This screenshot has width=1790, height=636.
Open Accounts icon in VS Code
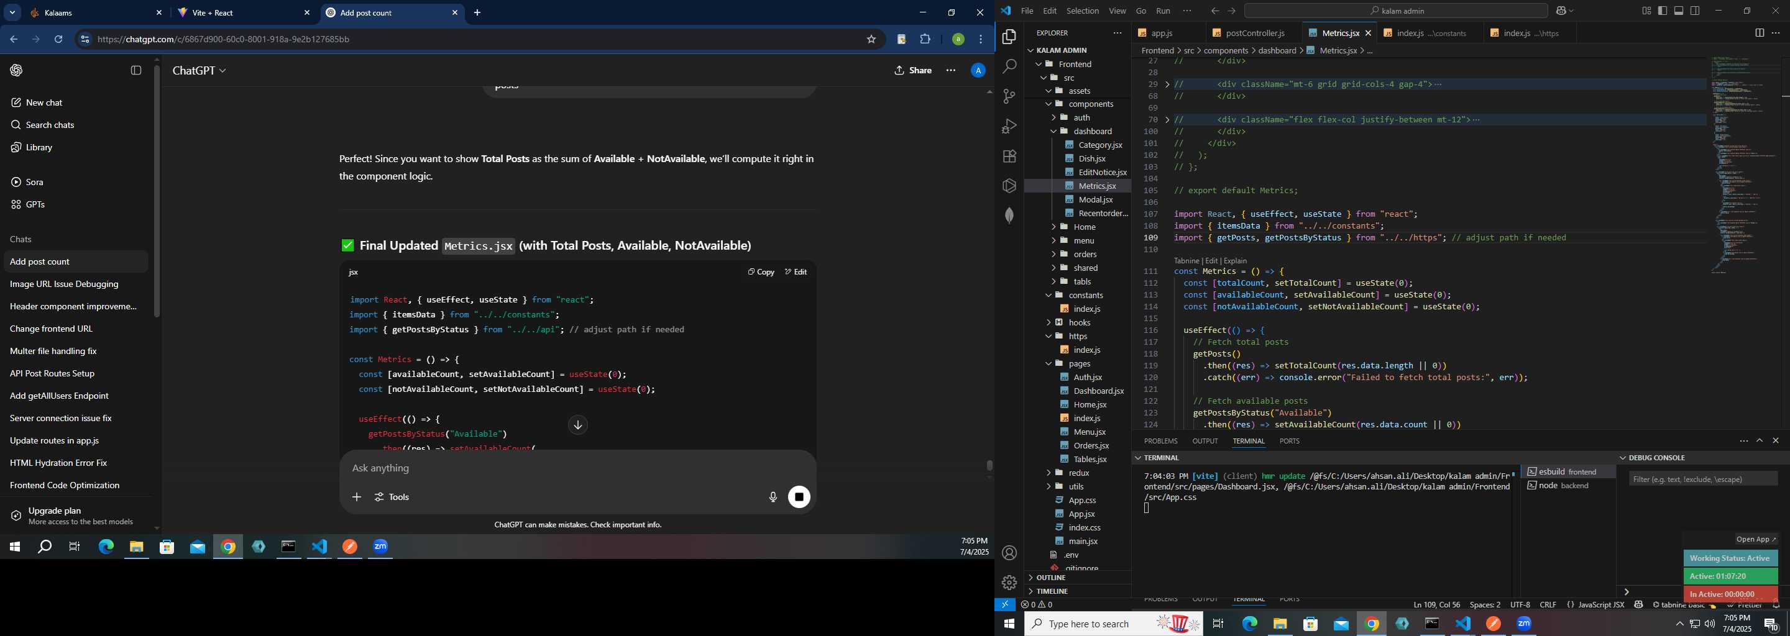click(1009, 553)
